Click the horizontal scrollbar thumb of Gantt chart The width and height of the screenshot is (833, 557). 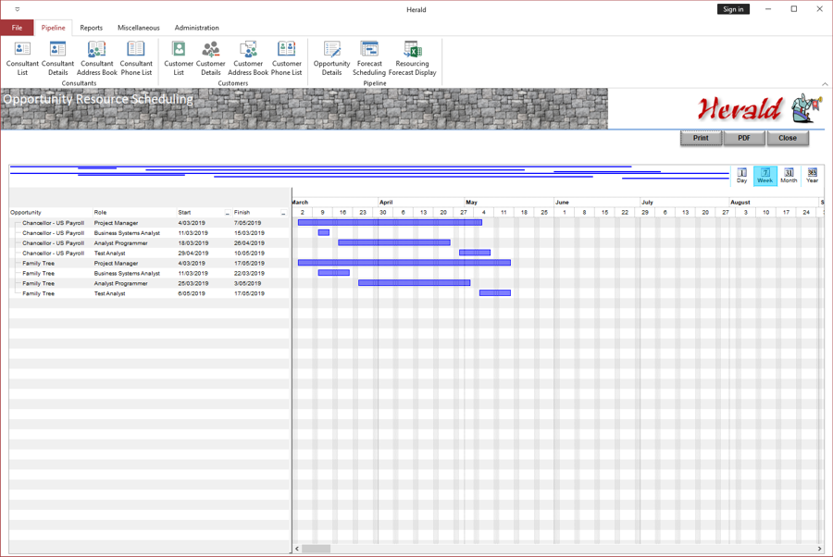[317, 549]
